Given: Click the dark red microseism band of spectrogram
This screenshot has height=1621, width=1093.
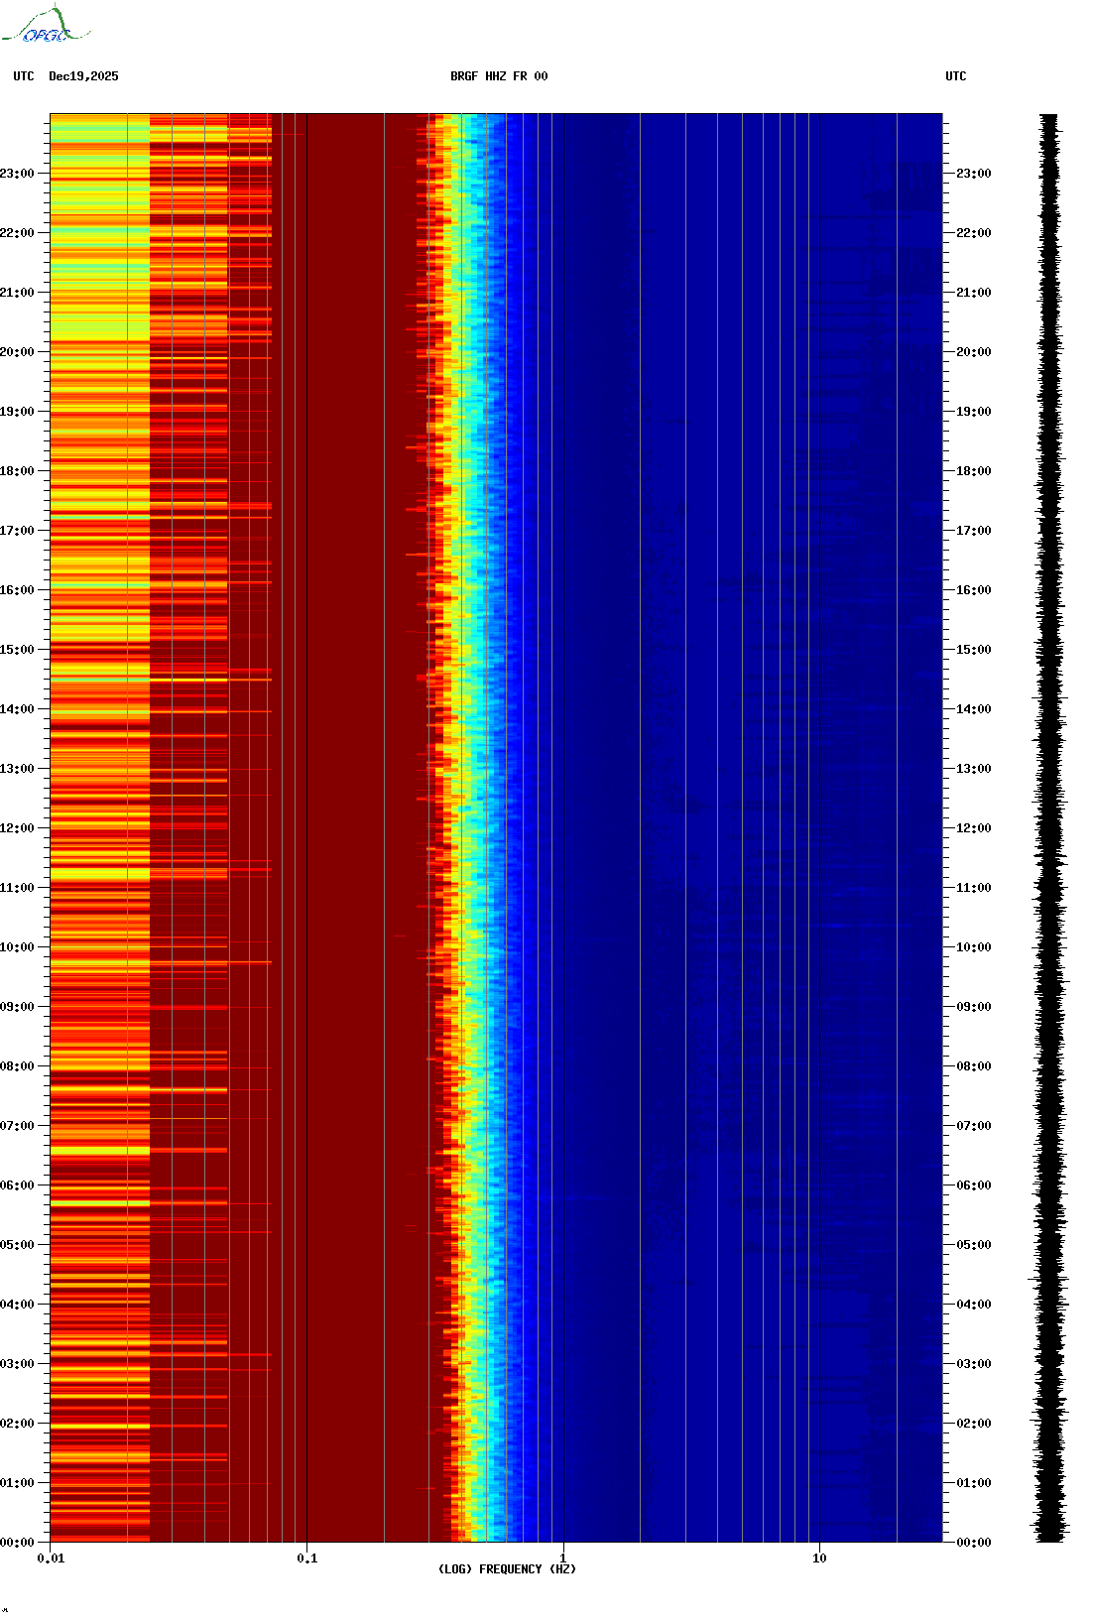Looking at the screenshot, I should pyautogui.click(x=347, y=828).
